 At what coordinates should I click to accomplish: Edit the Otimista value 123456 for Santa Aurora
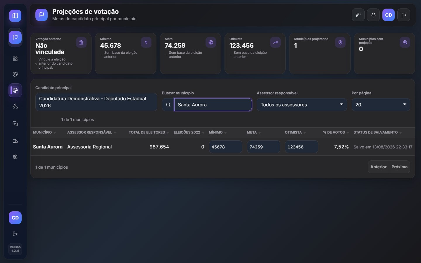tap(301, 147)
